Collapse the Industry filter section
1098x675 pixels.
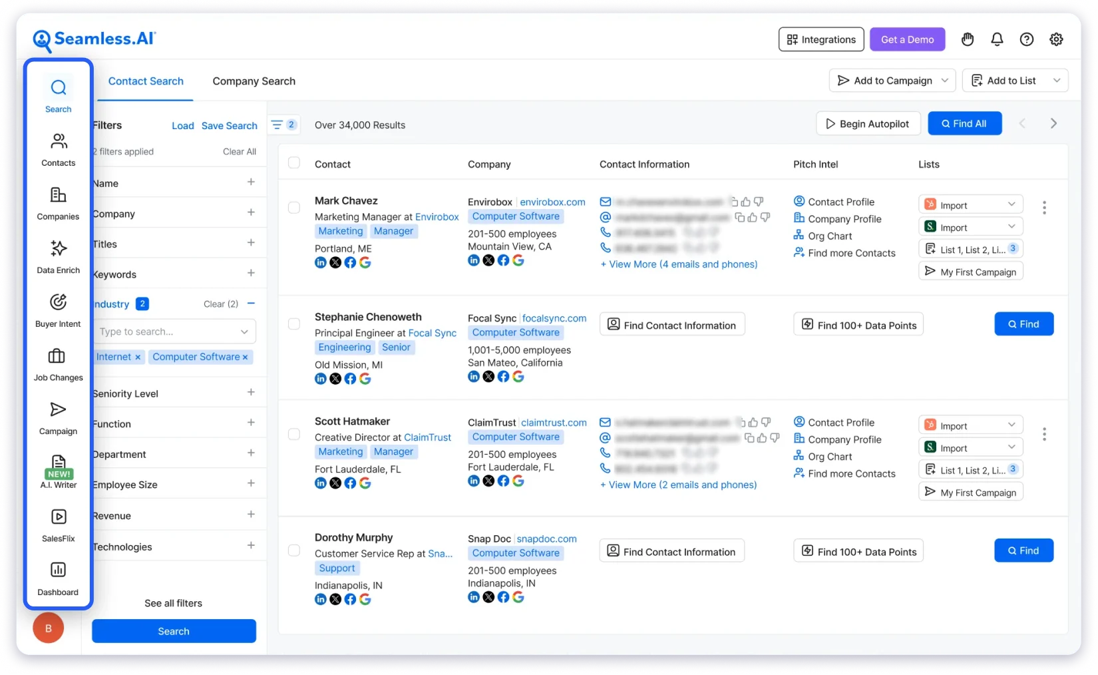(x=251, y=303)
